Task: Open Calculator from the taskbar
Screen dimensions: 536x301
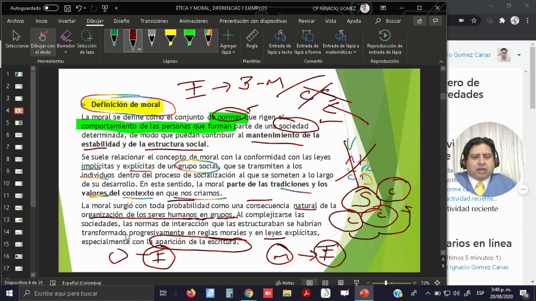Action: point(229,293)
